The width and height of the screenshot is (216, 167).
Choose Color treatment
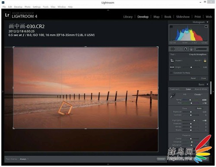(188, 89)
